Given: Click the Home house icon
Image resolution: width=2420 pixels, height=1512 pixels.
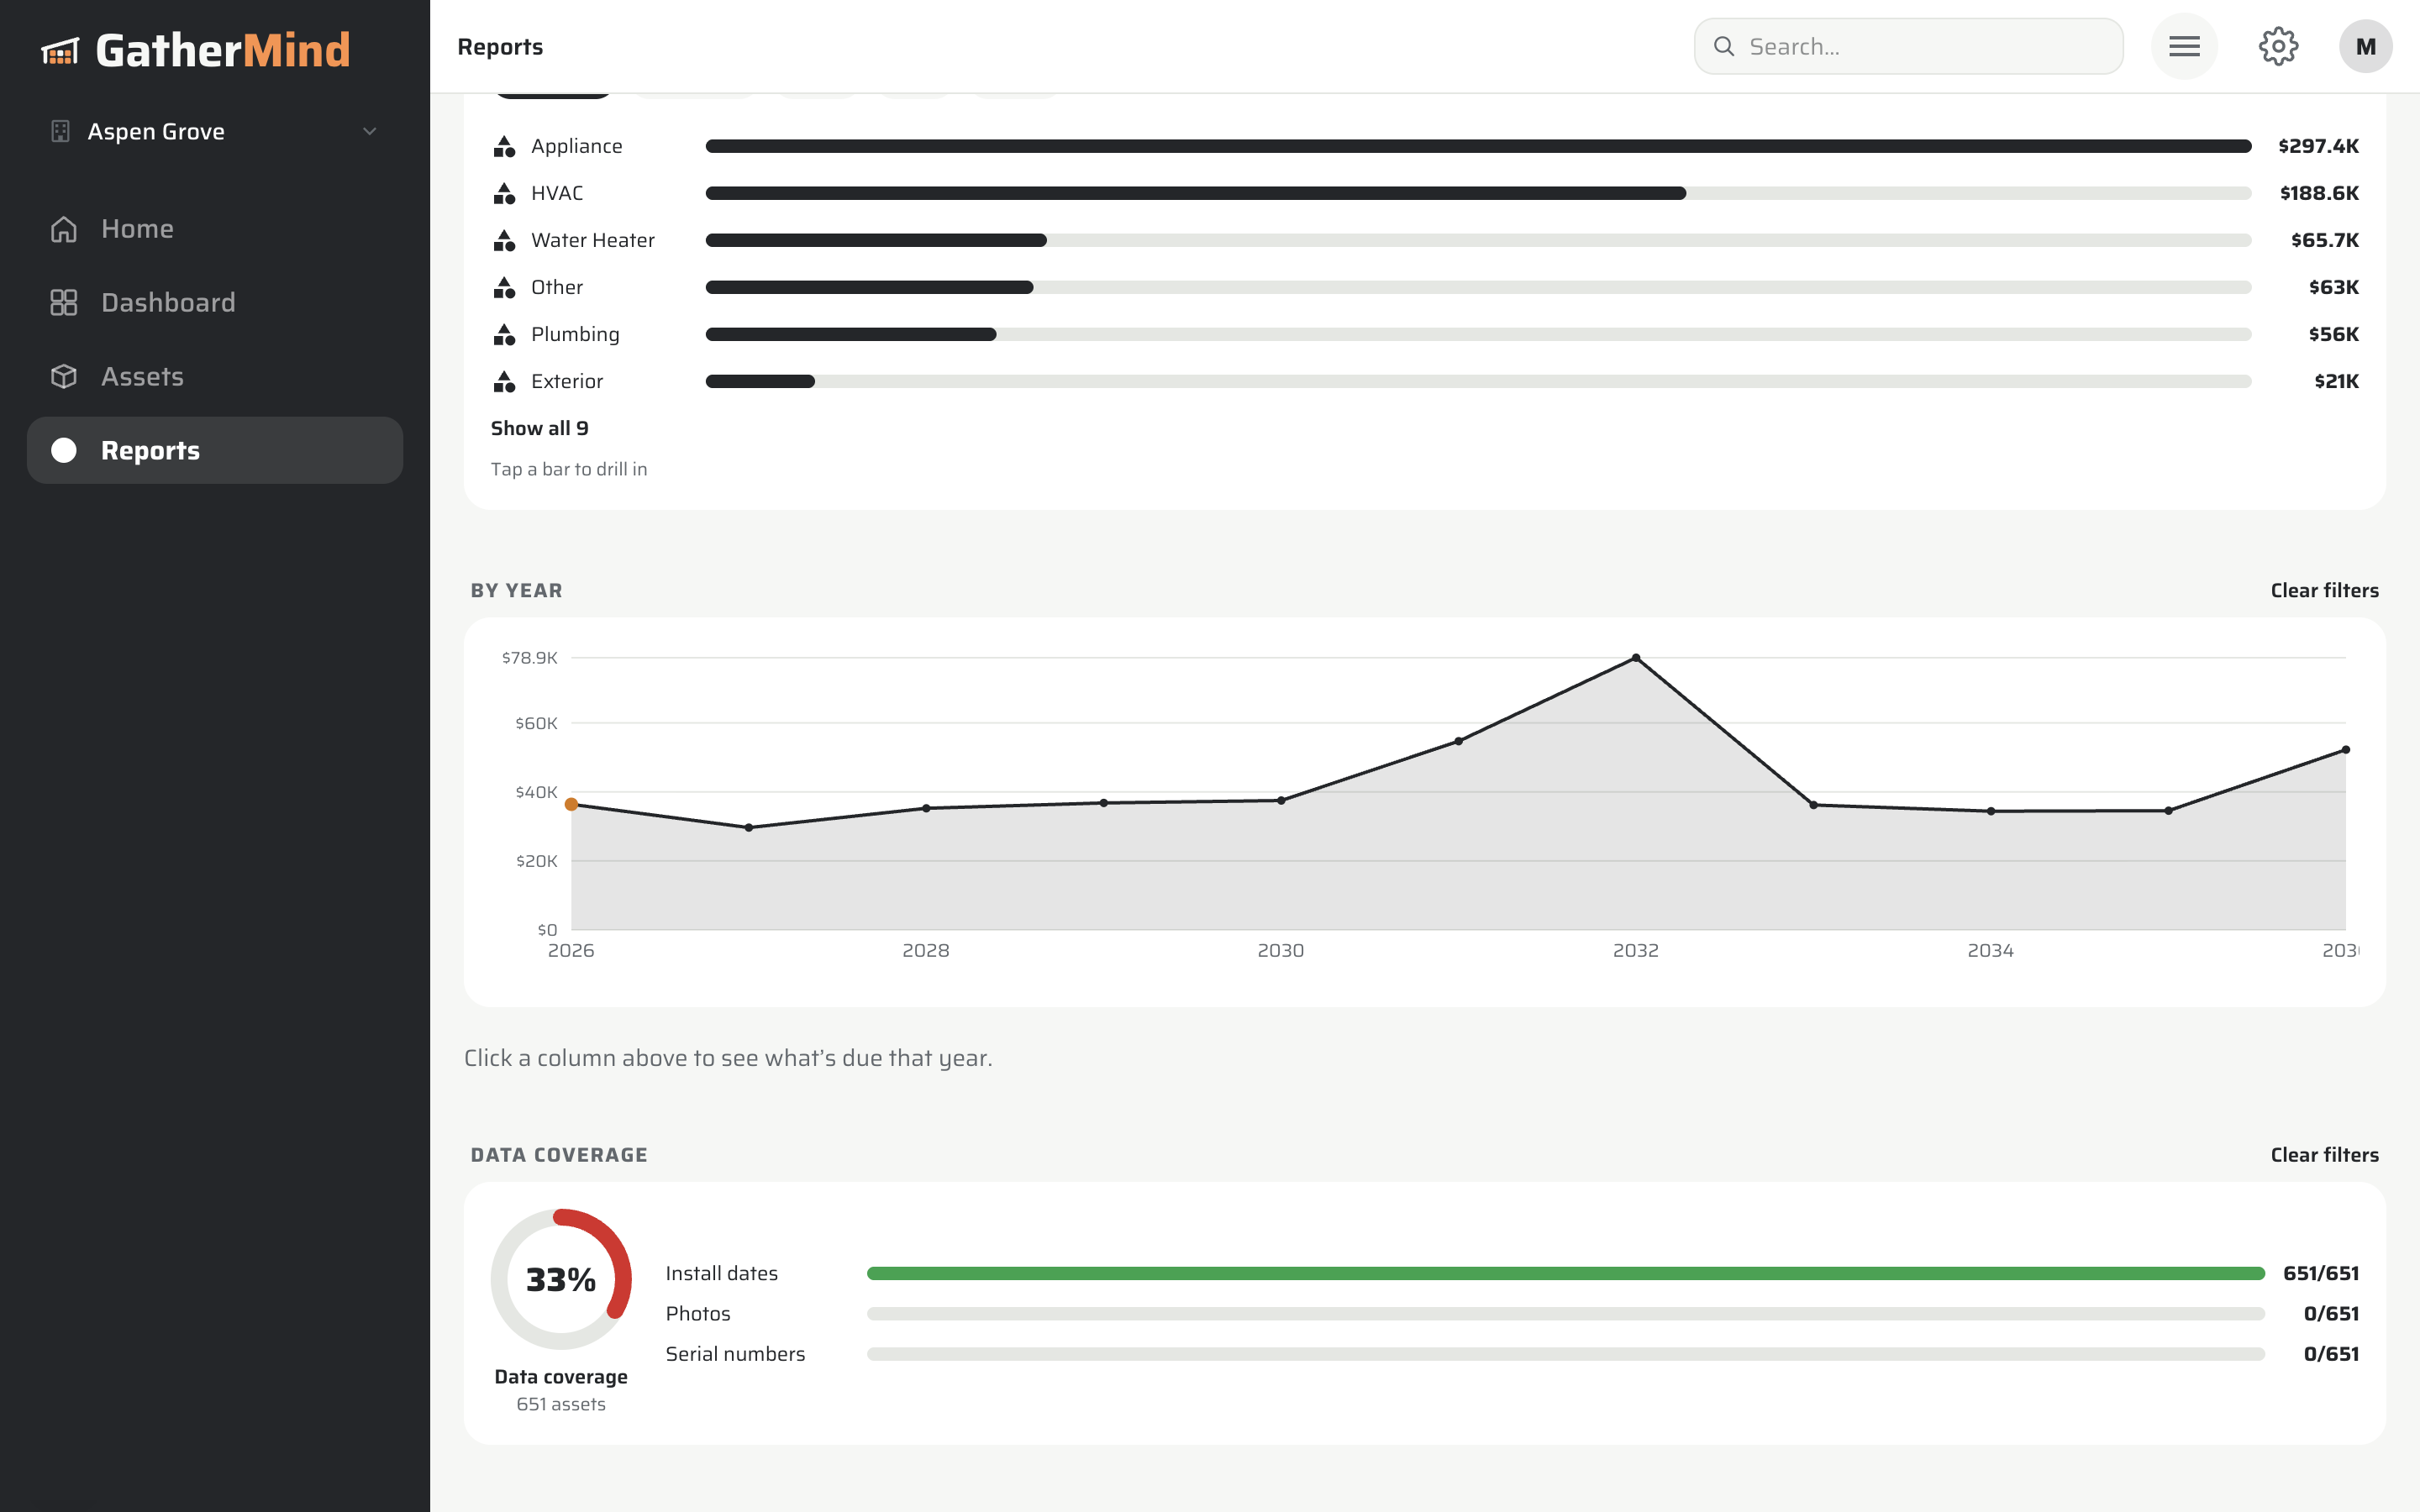Looking at the screenshot, I should (x=64, y=229).
